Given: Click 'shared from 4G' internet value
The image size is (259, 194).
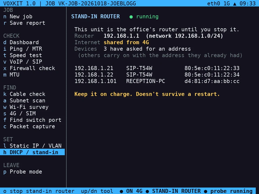Looking at the screenshot, I should pyautogui.click(x=126, y=42).
